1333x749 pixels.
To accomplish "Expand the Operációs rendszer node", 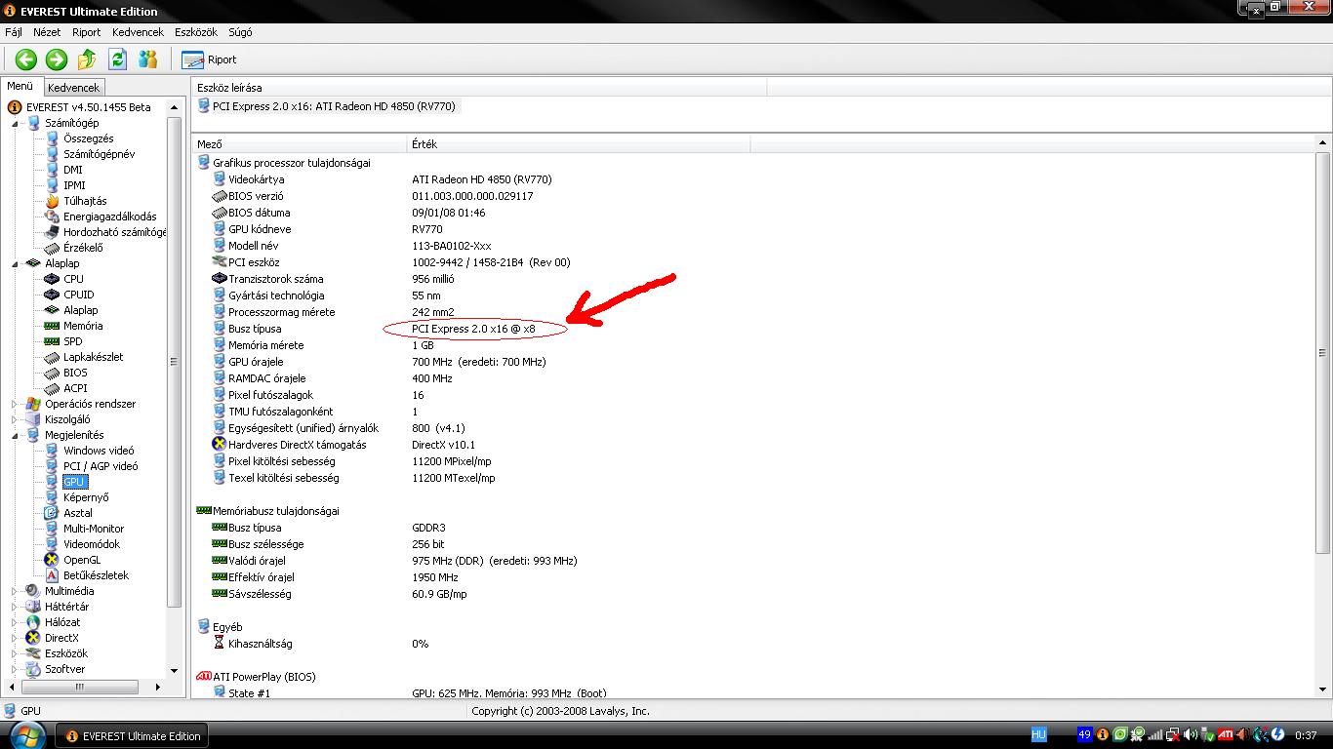I will click(15, 404).
